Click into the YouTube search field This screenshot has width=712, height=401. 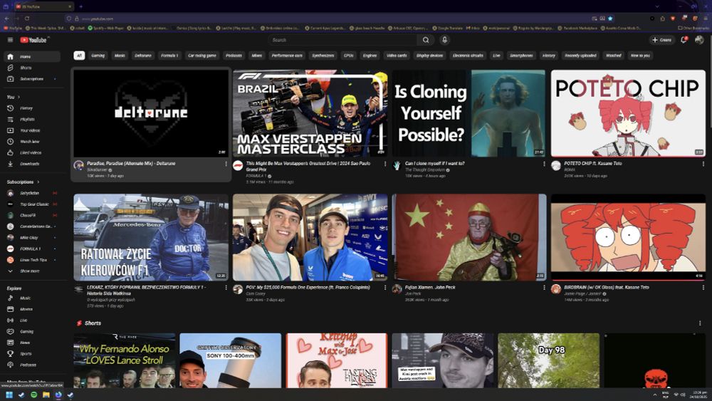pyautogui.click(x=343, y=40)
